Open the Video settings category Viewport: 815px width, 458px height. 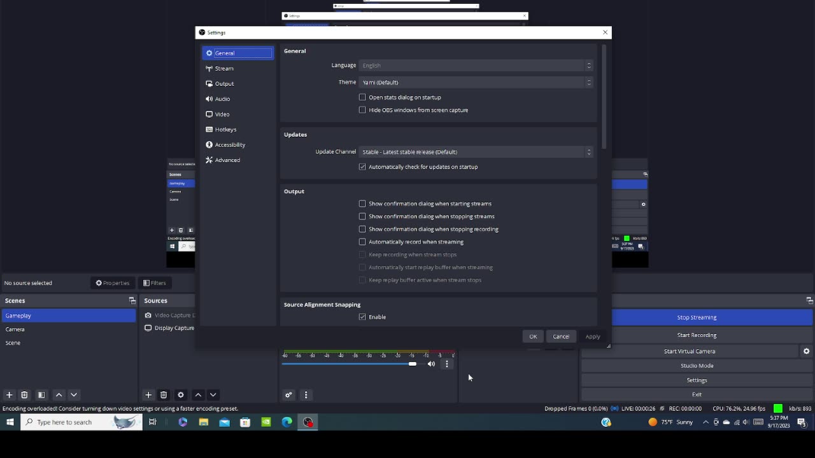[x=237, y=114]
